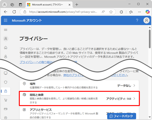Viewport: 152px width, 120px height.
Task: View site information lock icon
Action: [x=25, y=12]
